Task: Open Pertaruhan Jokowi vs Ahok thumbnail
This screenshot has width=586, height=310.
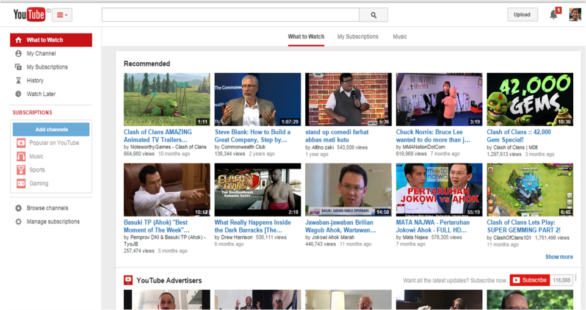Action: click(439, 190)
